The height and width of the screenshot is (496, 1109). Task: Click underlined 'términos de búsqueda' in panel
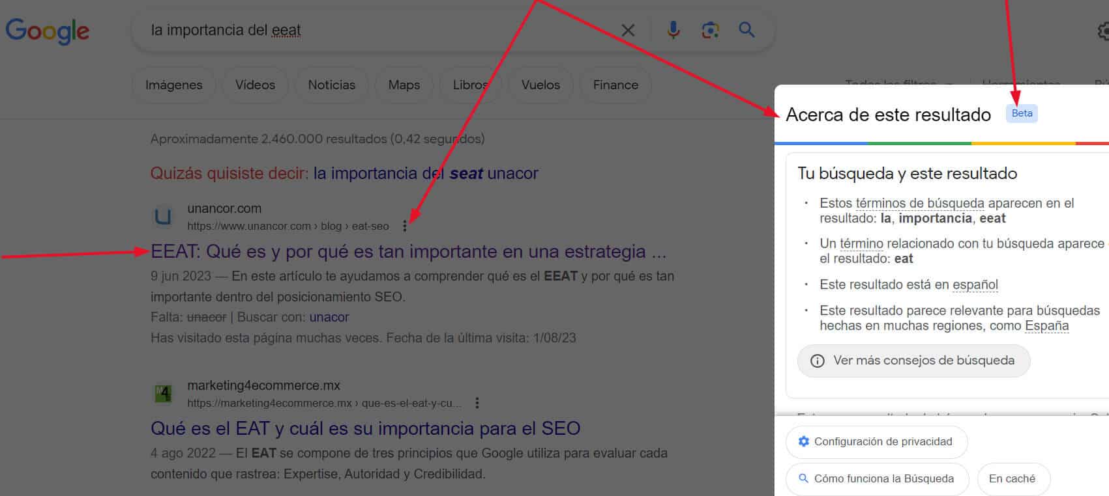920,203
